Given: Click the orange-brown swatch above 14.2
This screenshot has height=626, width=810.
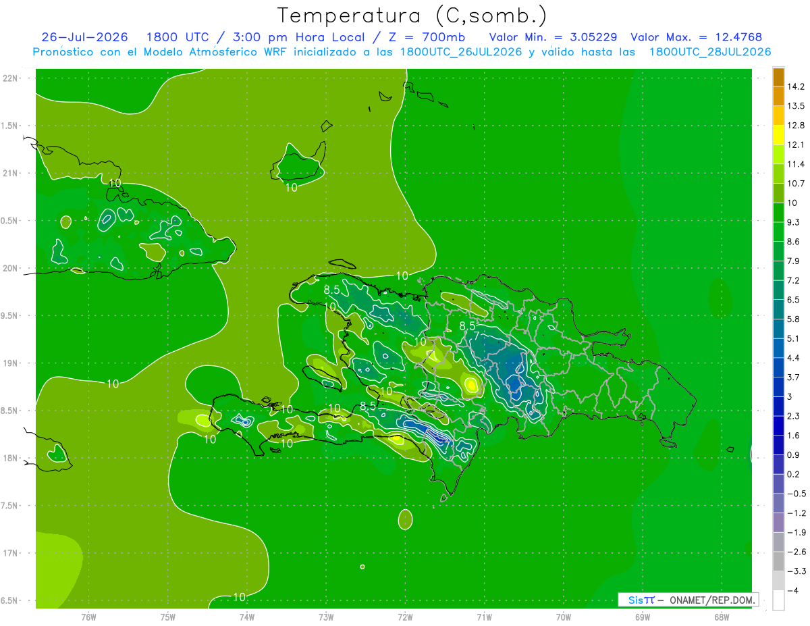Looking at the screenshot, I should click(778, 77).
